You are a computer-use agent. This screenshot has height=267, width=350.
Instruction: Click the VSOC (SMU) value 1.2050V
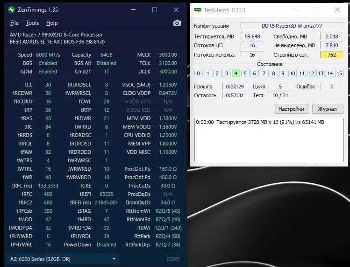point(168,85)
